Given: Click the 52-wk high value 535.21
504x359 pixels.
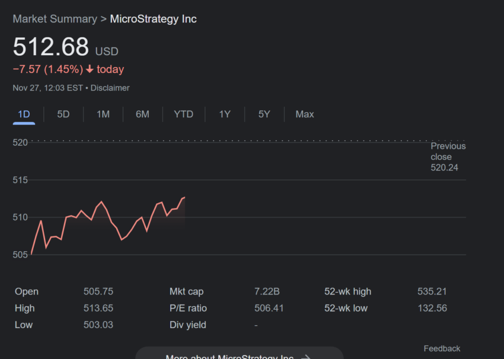Looking at the screenshot, I should (432, 291).
